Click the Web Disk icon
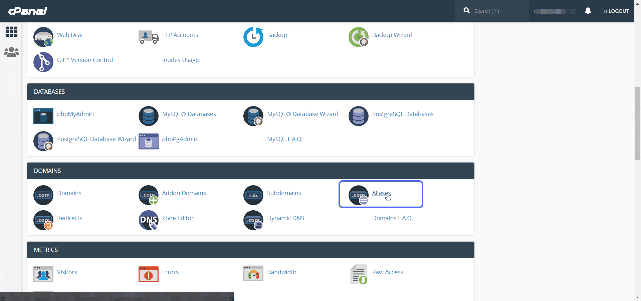Screen dimensions: 641x301 click(x=43, y=37)
